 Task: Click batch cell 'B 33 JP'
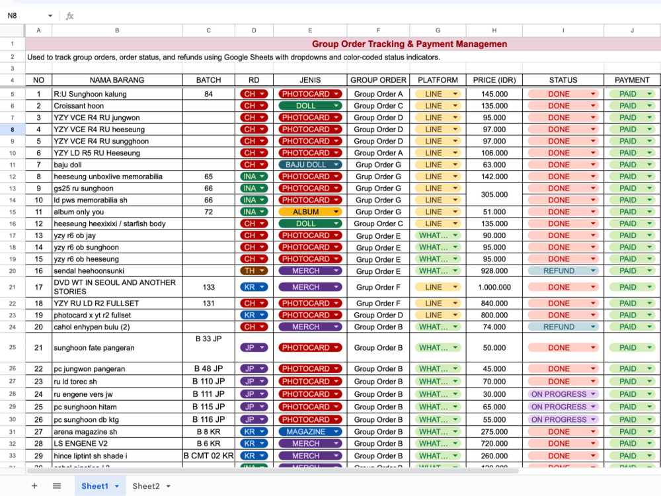(x=208, y=348)
